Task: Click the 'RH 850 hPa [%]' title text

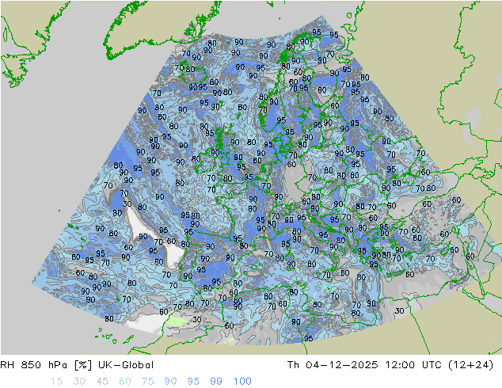Action: [x=46, y=365]
